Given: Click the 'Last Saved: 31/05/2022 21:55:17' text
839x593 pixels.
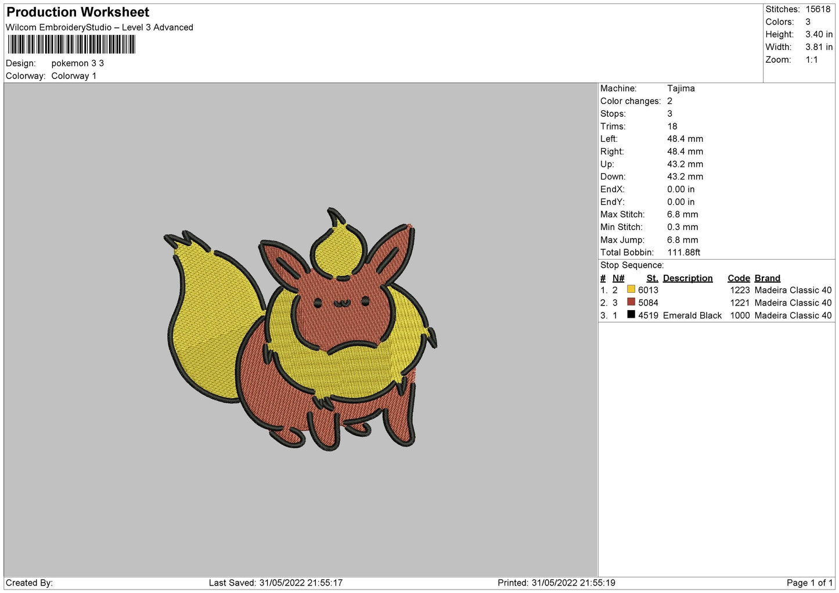Looking at the screenshot, I should tap(276, 583).
